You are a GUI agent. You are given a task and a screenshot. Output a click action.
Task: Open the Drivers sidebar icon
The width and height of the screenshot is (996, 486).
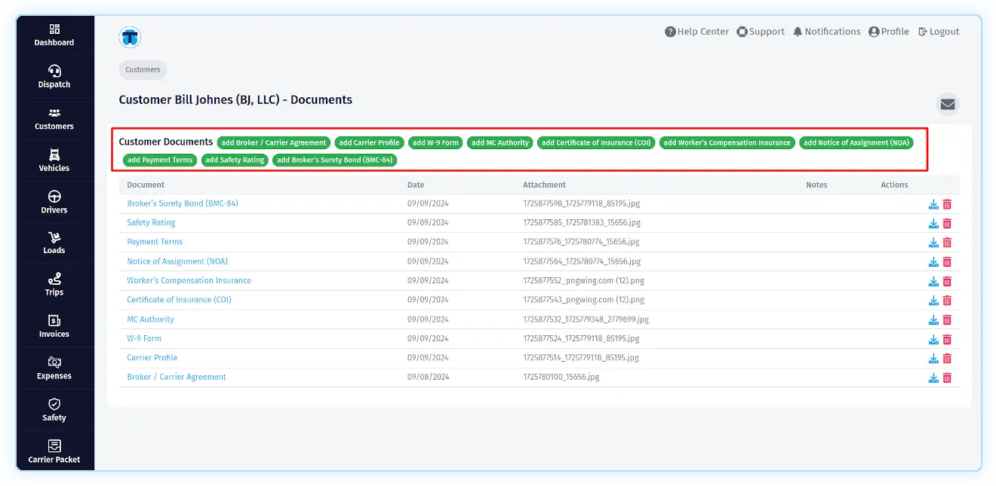54,202
